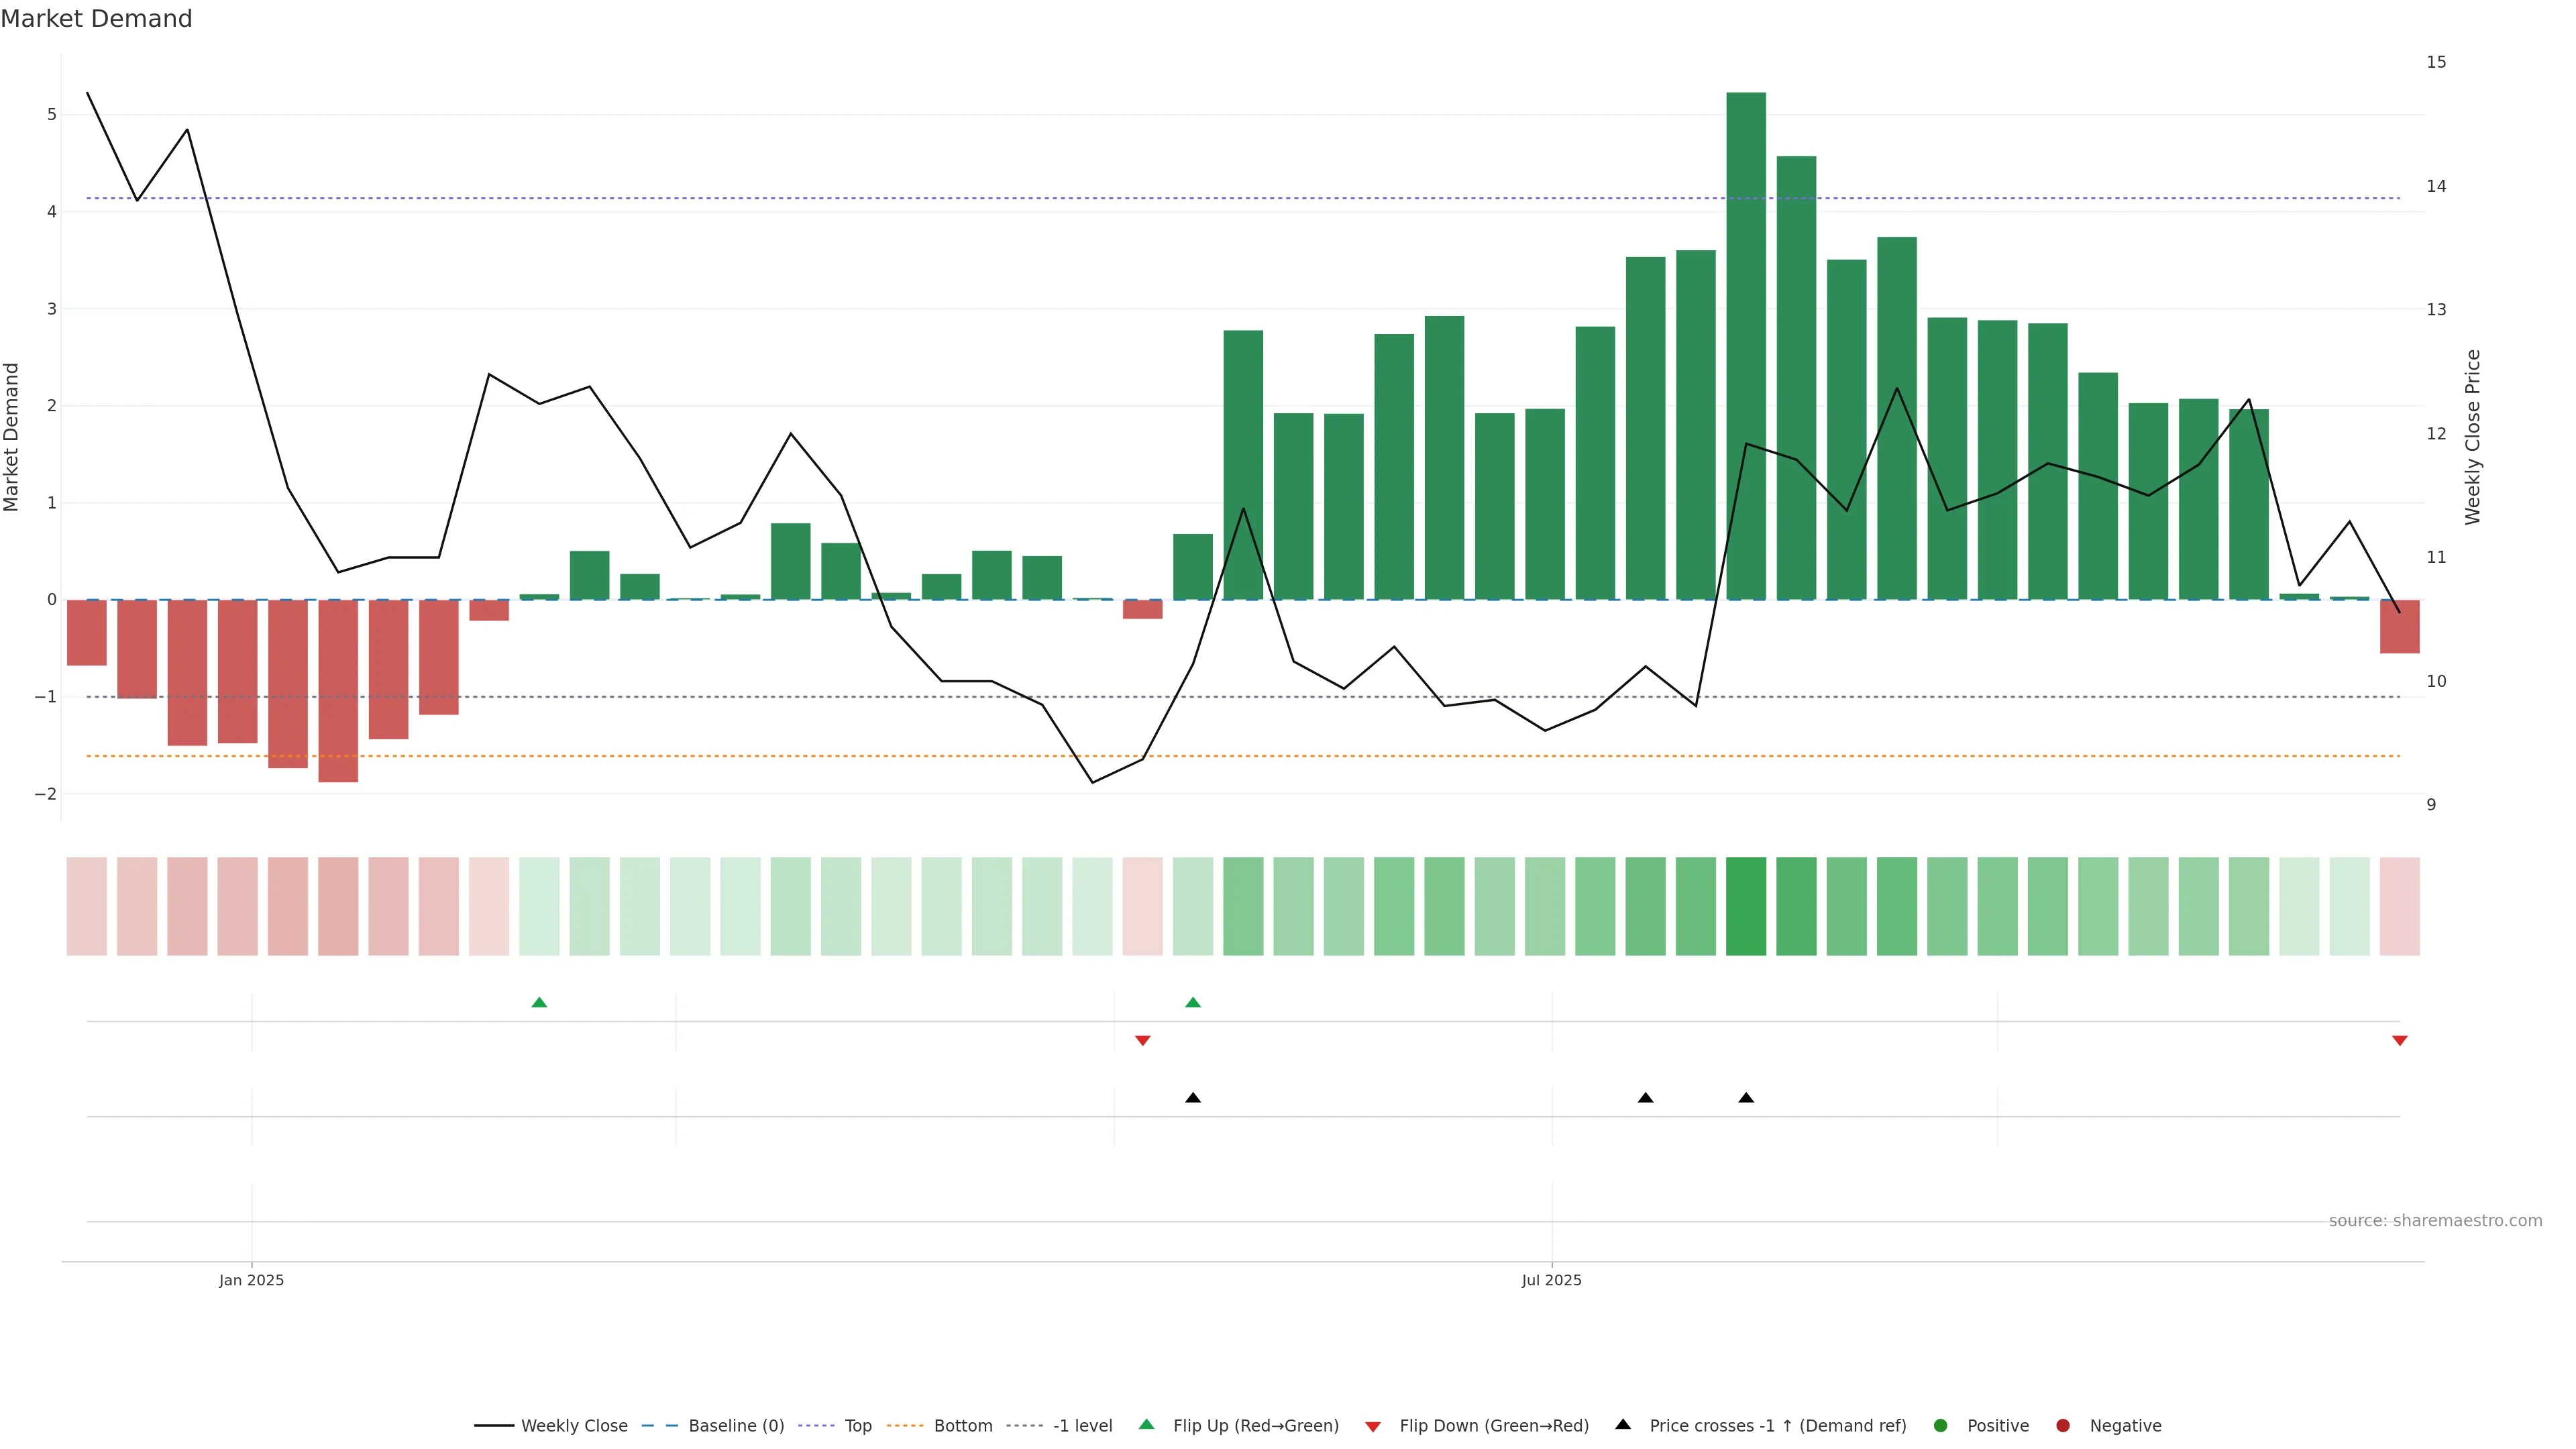Screen dimensions: 2576x1449
Task: Toggle the Weekly Close legend label
Action: [x=574, y=1425]
